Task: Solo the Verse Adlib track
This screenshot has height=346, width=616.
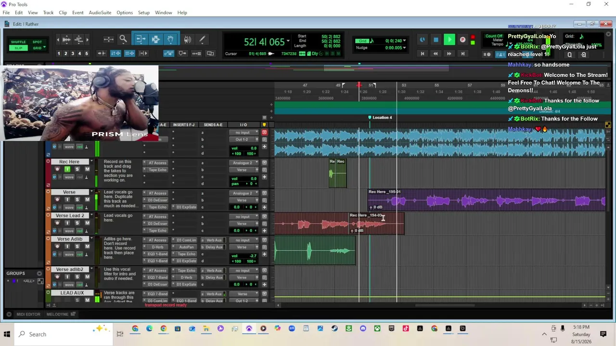Action: (77, 247)
